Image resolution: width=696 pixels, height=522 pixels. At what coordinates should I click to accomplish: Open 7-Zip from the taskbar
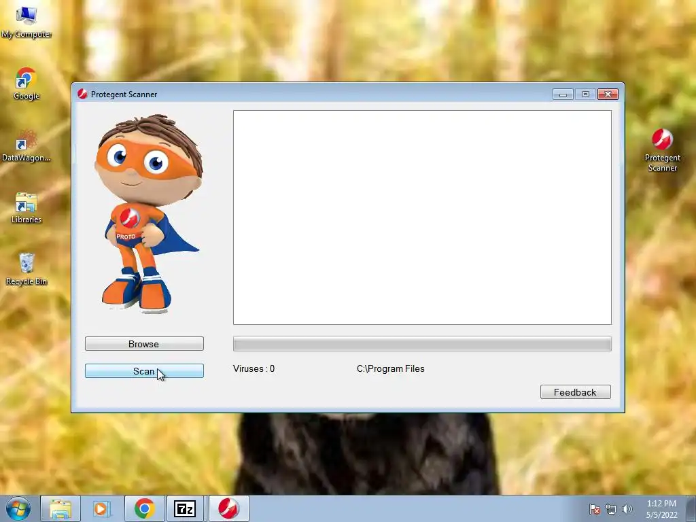click(185, 508)
